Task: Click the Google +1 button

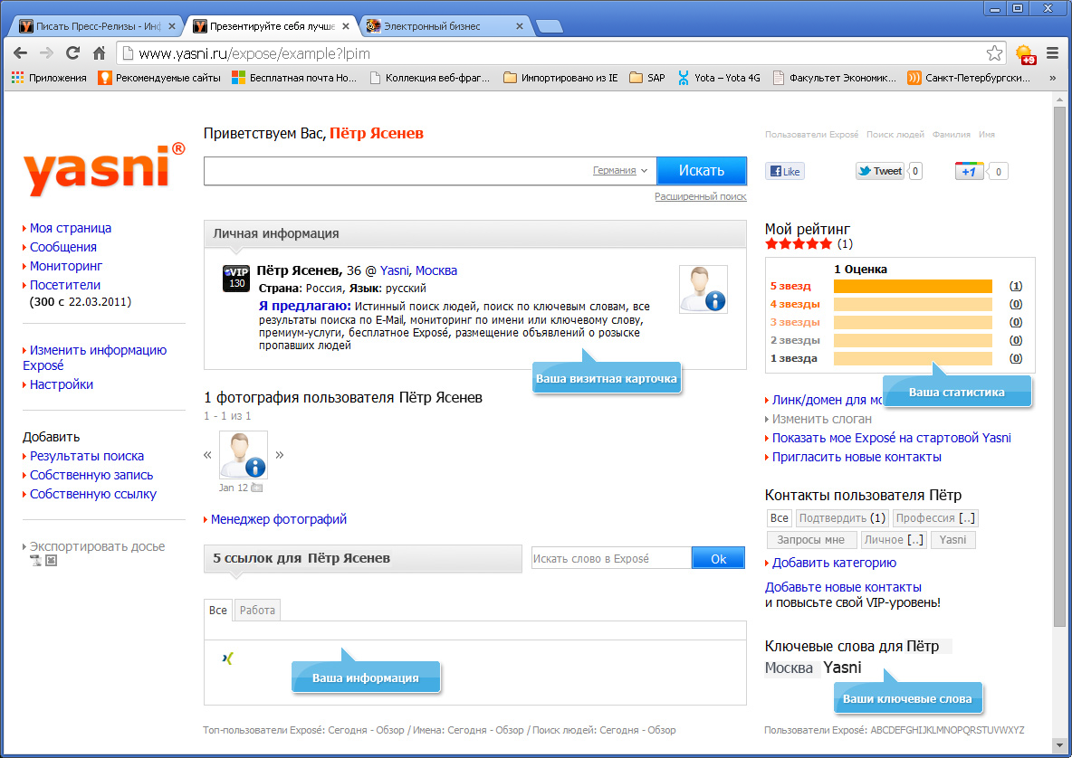Action: tap(970, 171)
